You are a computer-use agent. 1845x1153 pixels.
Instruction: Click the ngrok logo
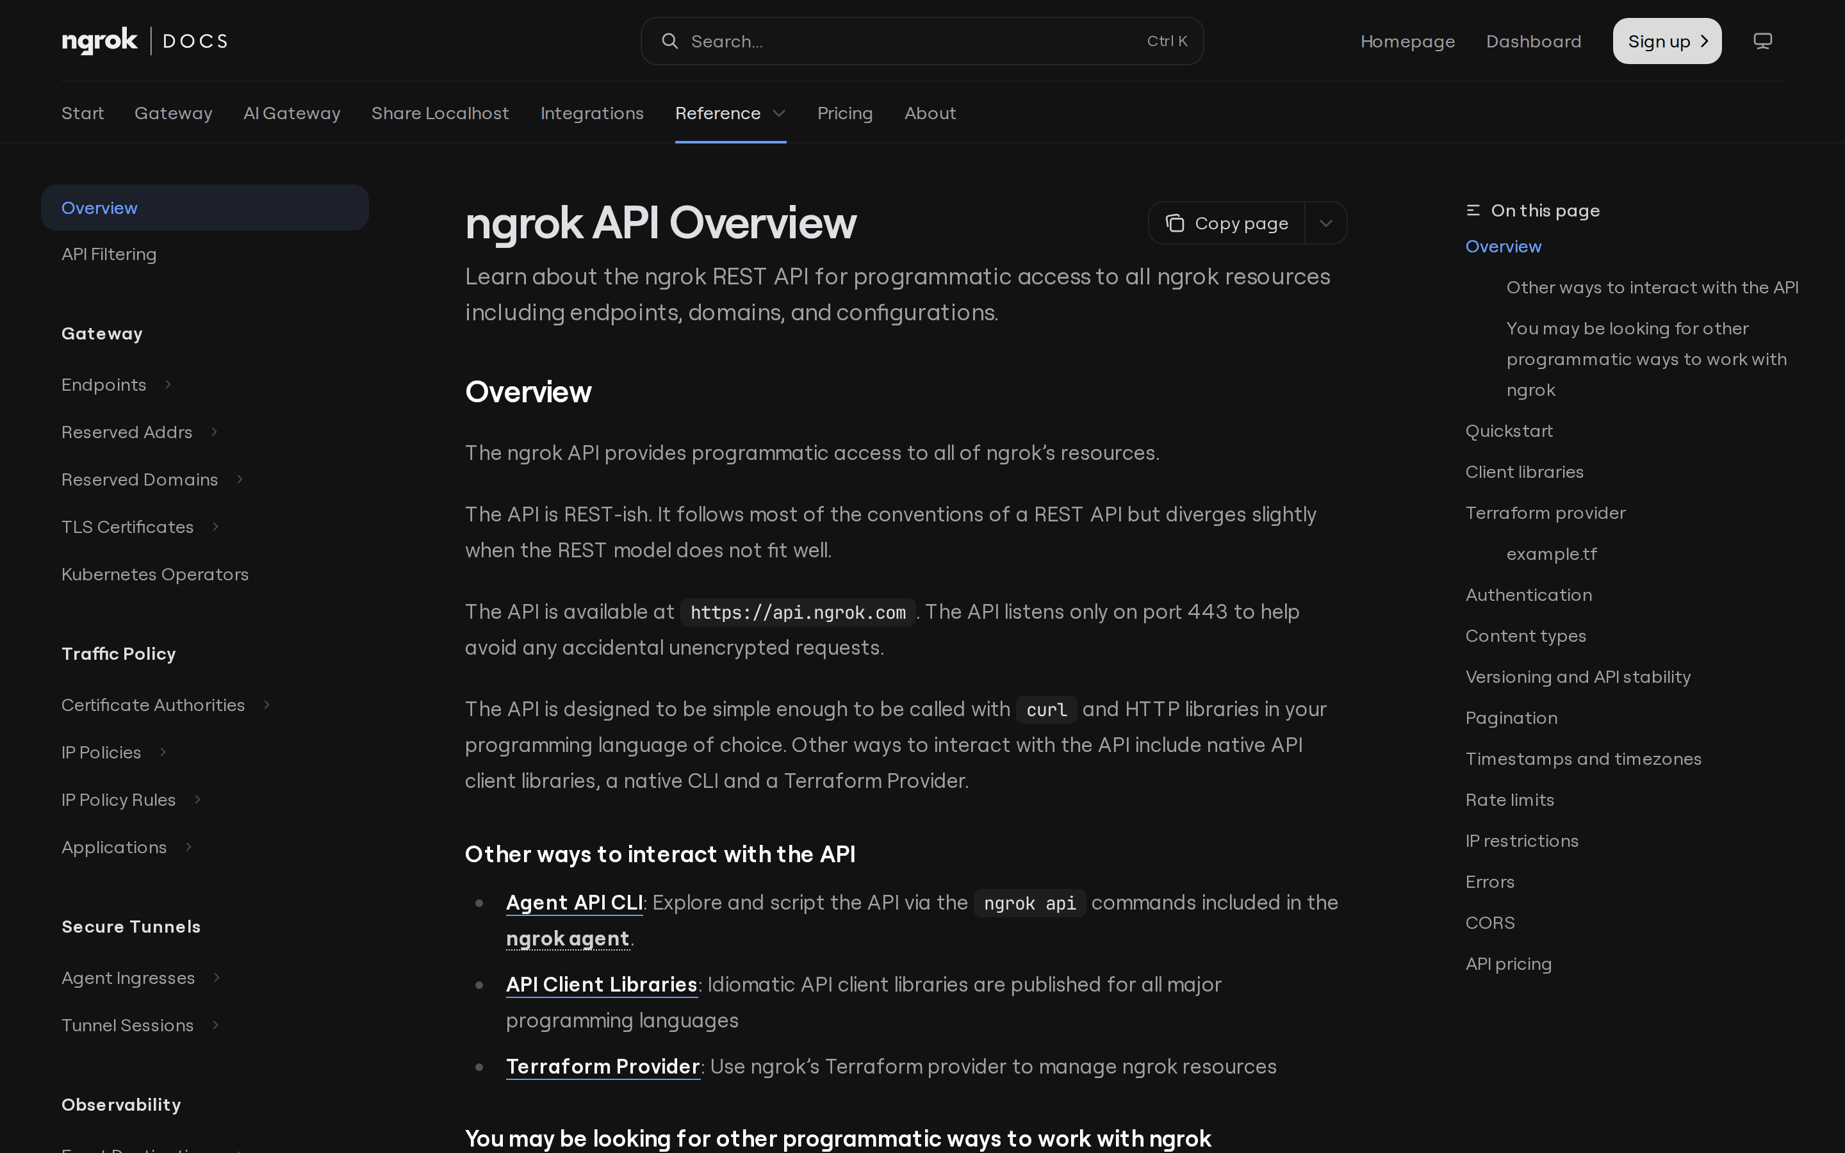coord(99,41)
